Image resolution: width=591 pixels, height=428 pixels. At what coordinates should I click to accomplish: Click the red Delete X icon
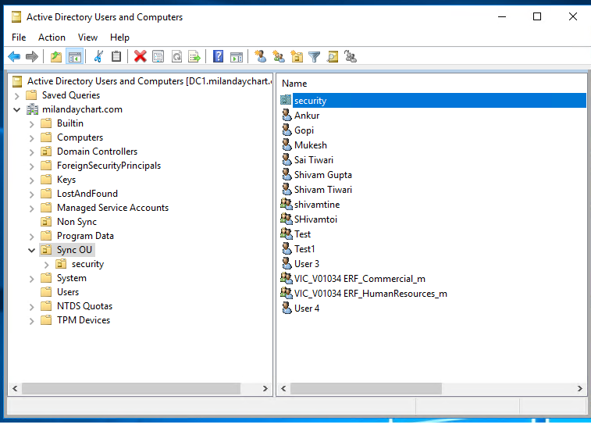141,56
